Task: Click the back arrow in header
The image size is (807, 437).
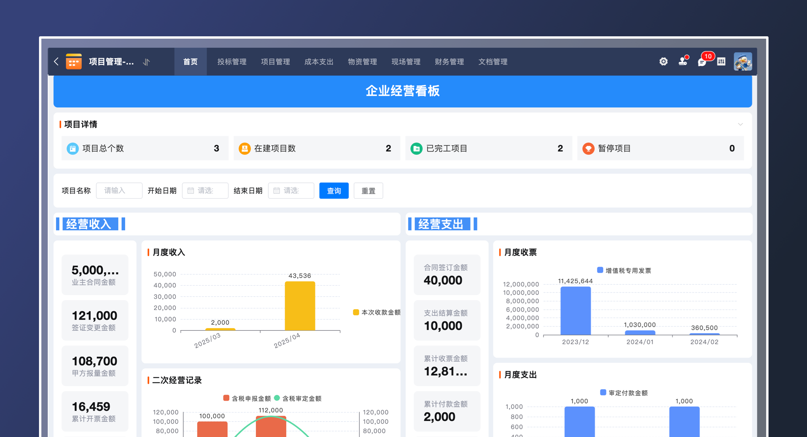Action: [x=56, y=62]
